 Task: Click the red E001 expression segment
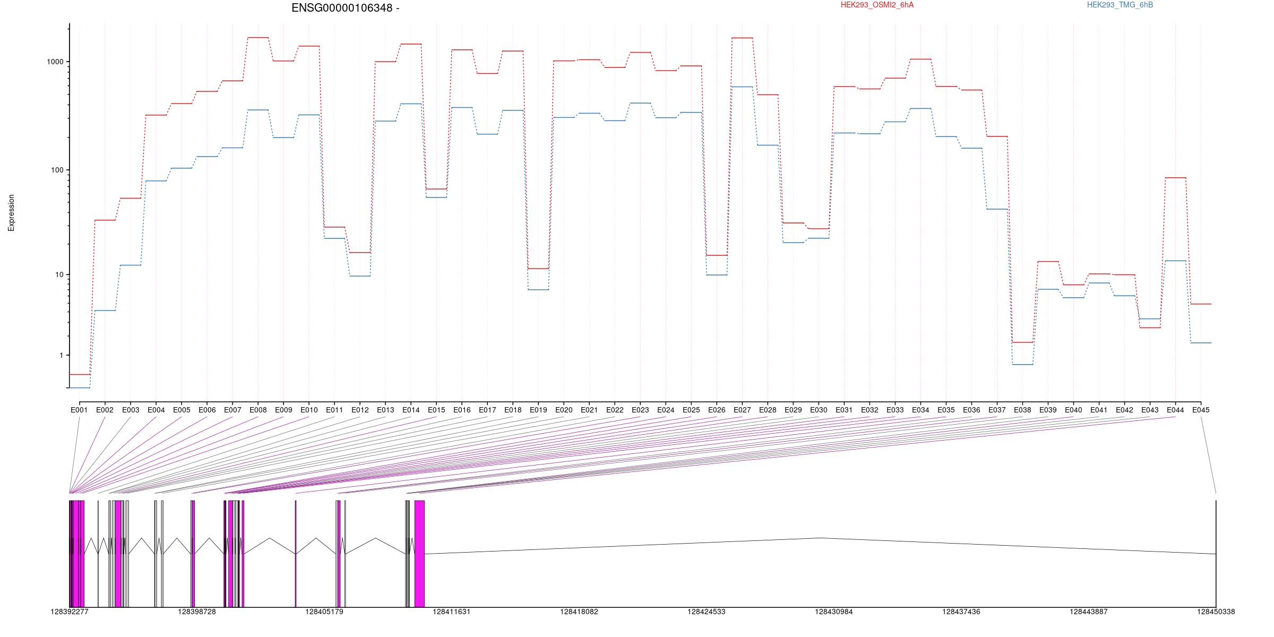[80, 374]
